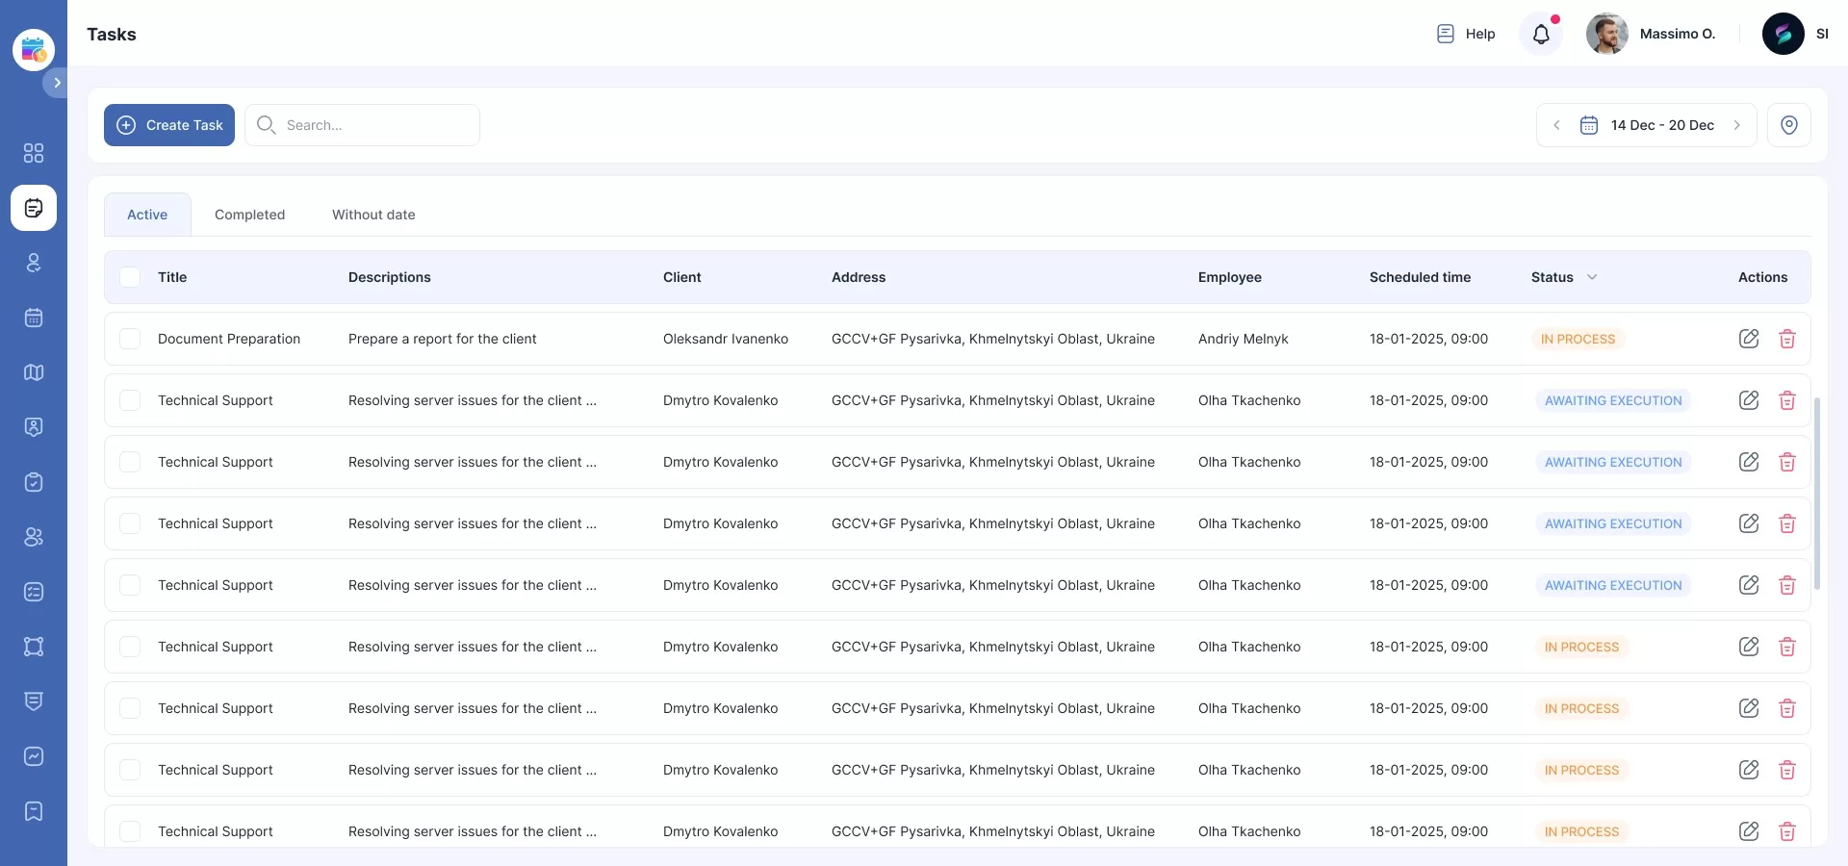Screen dimensions: 1848x866
Task: Click the Create Task button
Action: tap(169, 125)
